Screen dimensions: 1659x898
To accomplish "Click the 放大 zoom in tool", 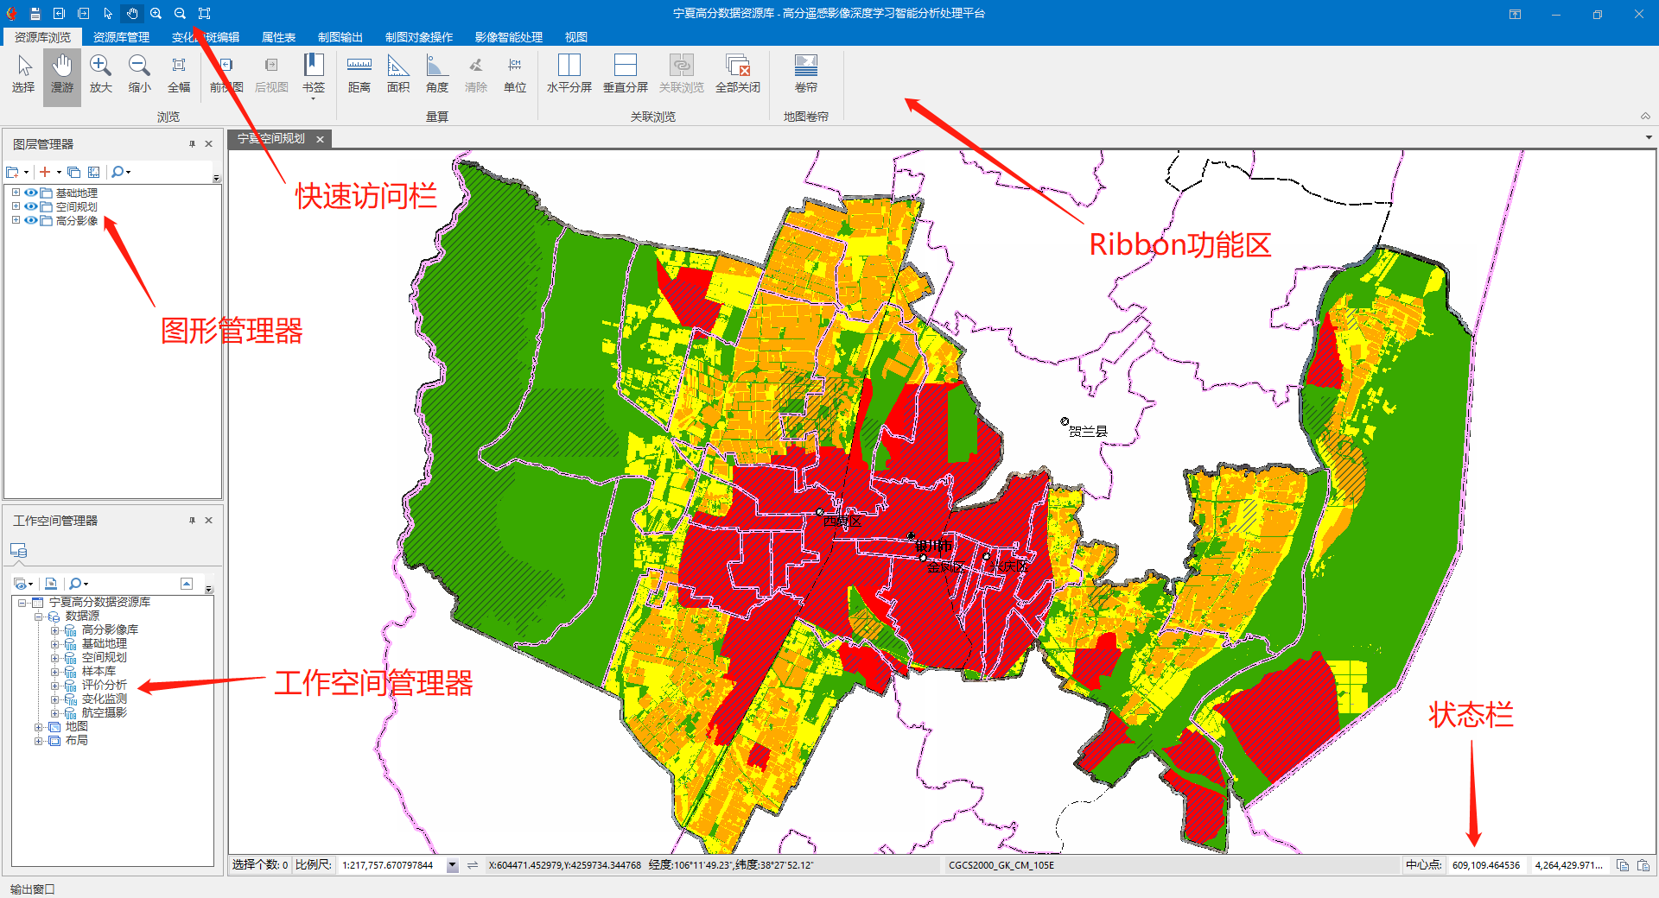I will point(100,75).
